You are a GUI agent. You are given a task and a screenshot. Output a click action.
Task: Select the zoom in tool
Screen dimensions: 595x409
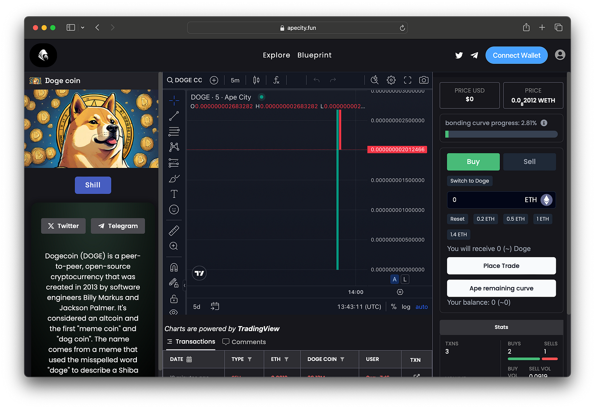tap(174, 246)
